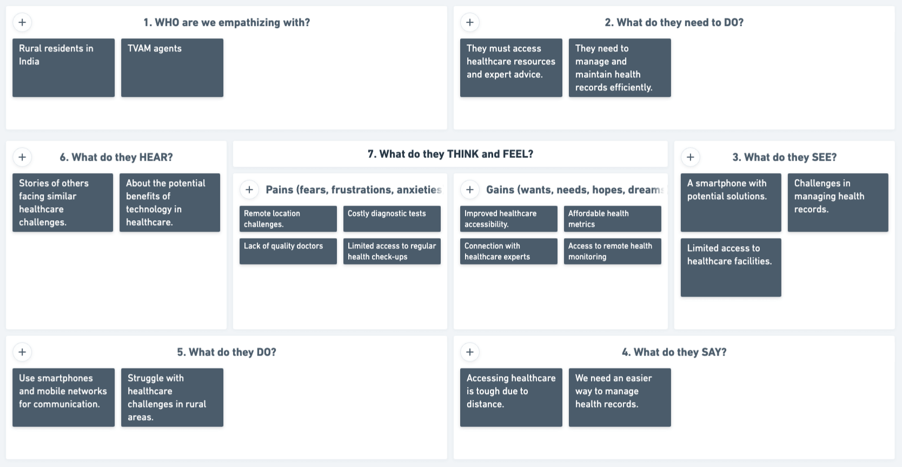Click the 'What do they THINK and FEEL?' header
This screenshot has height=467, width=902.
coord(450,154)
